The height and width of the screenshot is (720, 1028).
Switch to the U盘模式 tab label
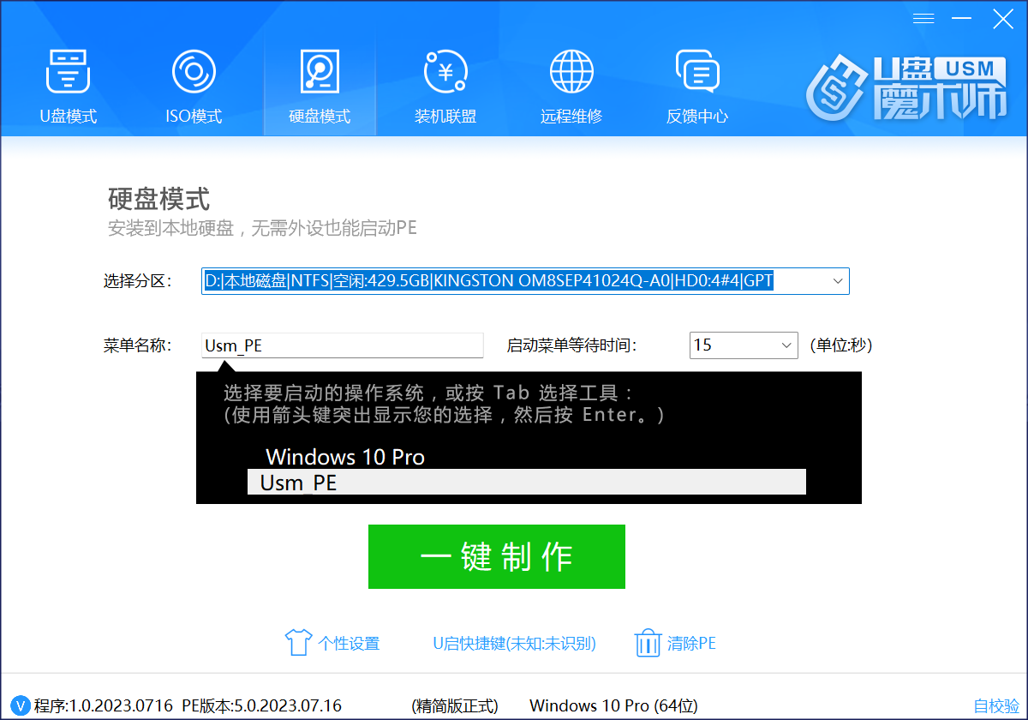68,117
